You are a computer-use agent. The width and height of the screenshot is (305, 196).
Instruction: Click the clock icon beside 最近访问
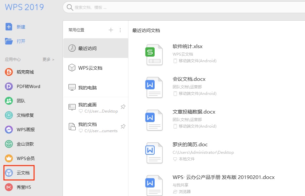click(x=72, y=48)
